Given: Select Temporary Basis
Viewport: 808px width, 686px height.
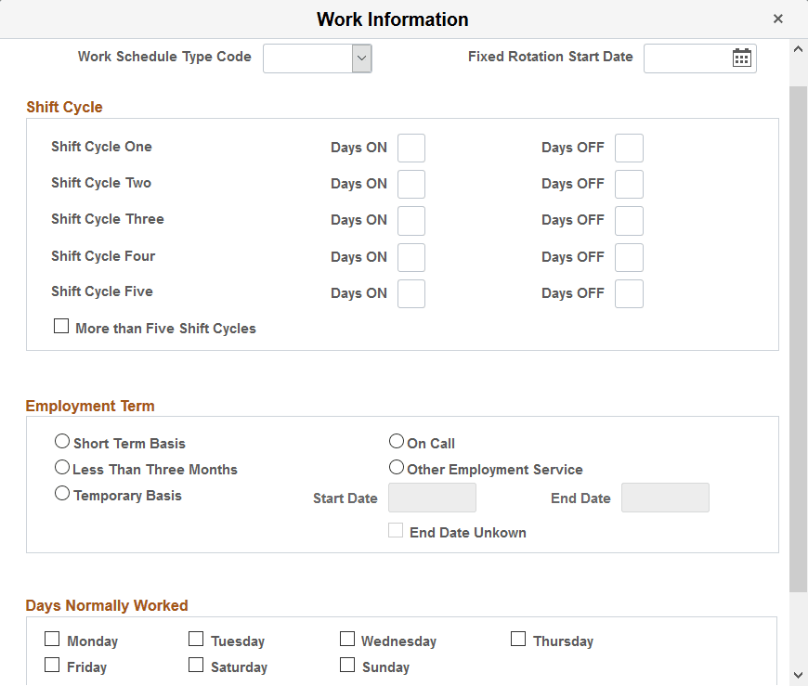Looking at the screenshot, I should [x=62, y=493].
